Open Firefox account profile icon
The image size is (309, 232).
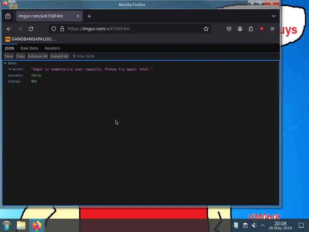coord(240,29)
